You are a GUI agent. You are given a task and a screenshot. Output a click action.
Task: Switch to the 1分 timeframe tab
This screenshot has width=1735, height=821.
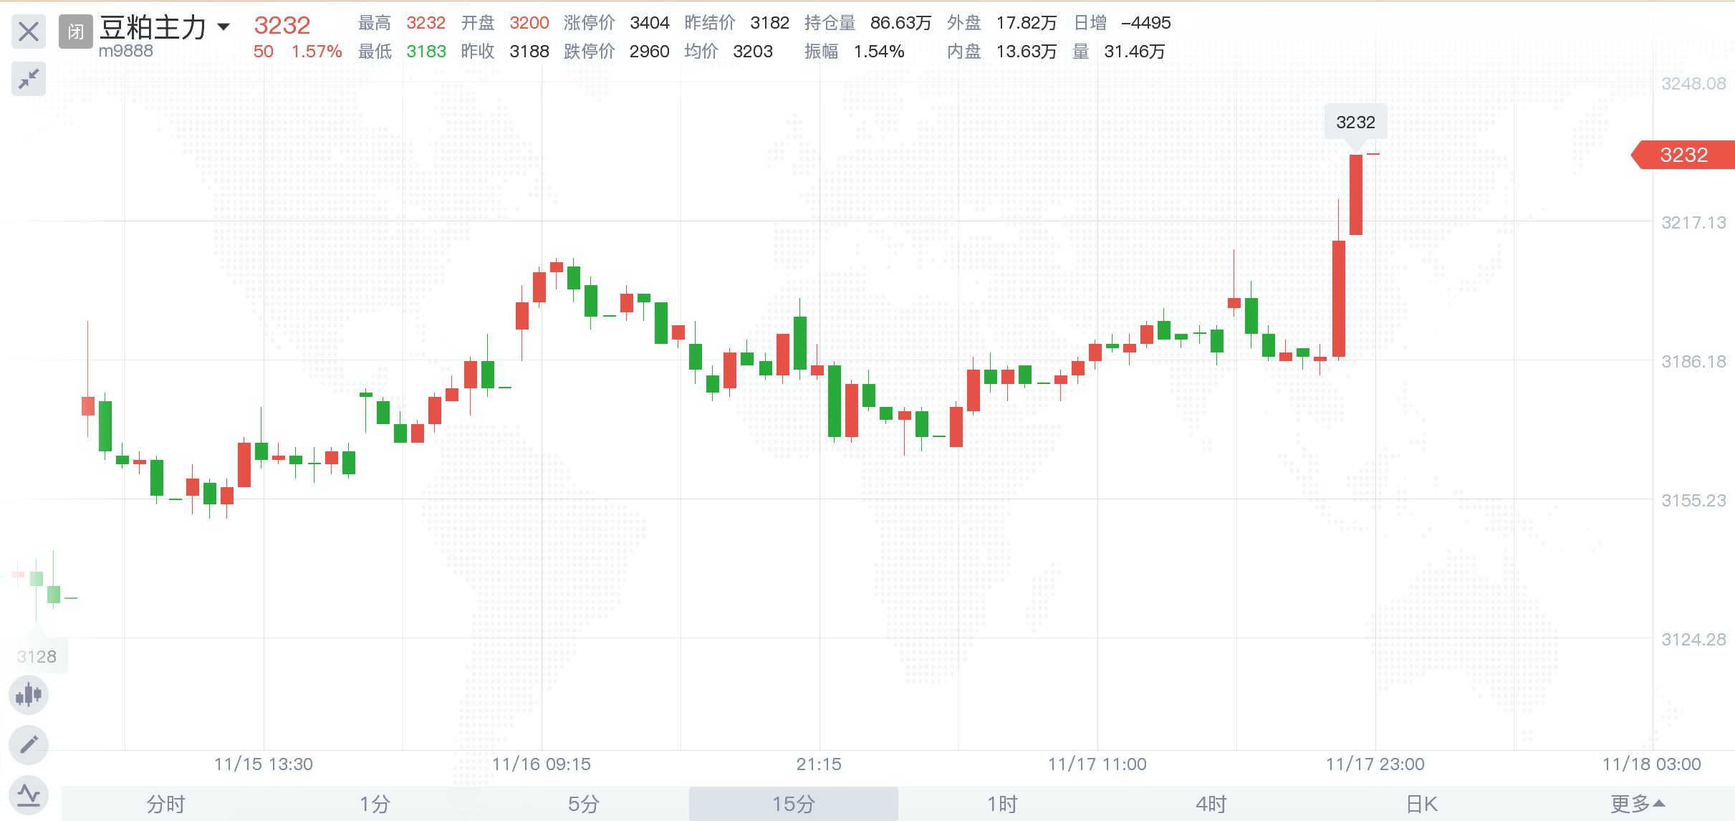click(x=375, y=804)
